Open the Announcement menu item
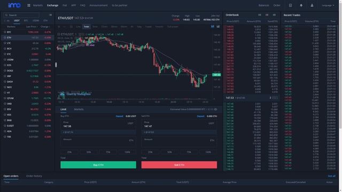342x192 pixels. pos(98,5)
